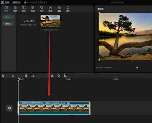Switch to the Text (TI) tab

[24, 9]
